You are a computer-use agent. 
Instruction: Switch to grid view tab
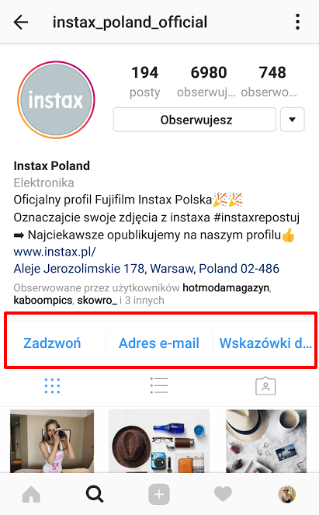click(x=52, y=386)
